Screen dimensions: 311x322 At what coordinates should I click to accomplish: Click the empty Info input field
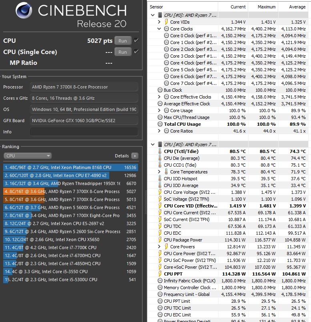pos(84,132)
